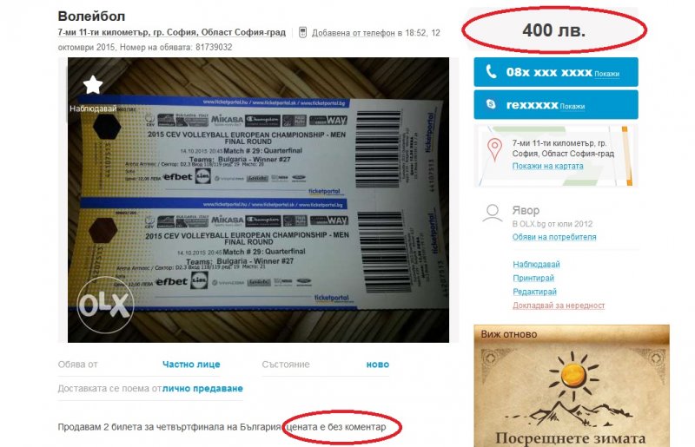The image size is (695, 447).
Task: Click the OLX watermark logo on photo
Action: pyautogui.click(x=105, y=305)
